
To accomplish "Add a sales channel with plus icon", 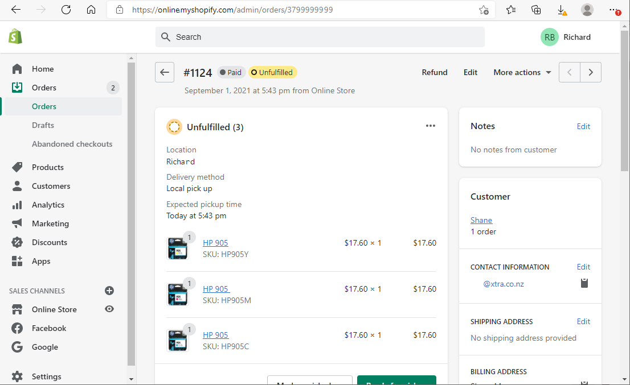I will pyautogui.click(x=109, y=291).
